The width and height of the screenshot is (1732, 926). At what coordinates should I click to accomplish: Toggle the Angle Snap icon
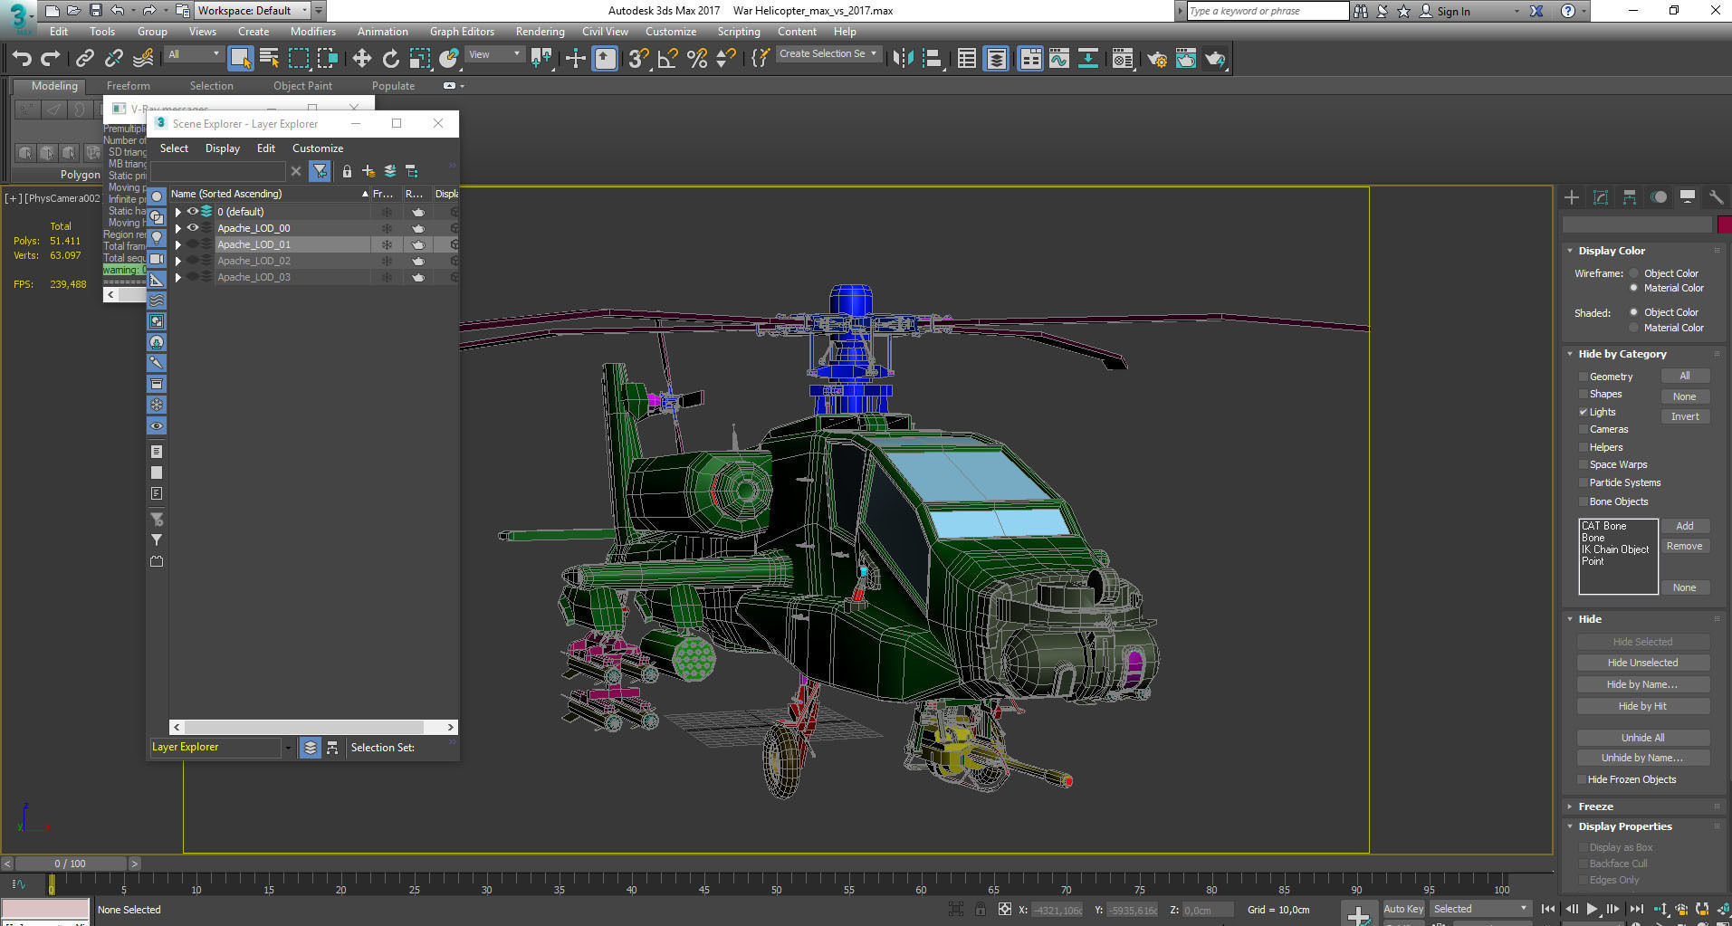click(x=667, y=59)
